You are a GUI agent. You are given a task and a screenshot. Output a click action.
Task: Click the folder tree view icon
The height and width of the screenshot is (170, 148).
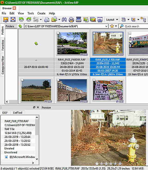pyautogui.click(x=143, y=20)
